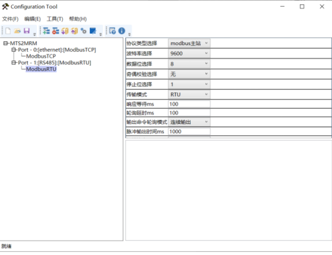Open the About info icon

click(122, 31)
